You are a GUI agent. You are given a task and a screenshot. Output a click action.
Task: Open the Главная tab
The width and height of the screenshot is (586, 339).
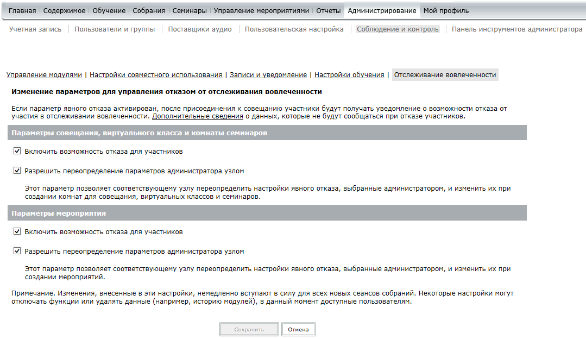click(x=22, y=11)
